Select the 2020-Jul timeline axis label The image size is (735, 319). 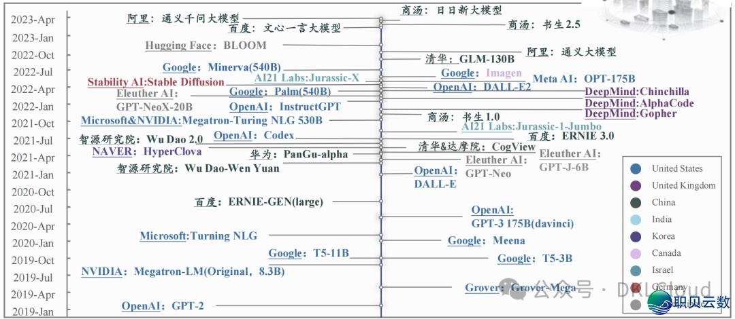point(33,209)
